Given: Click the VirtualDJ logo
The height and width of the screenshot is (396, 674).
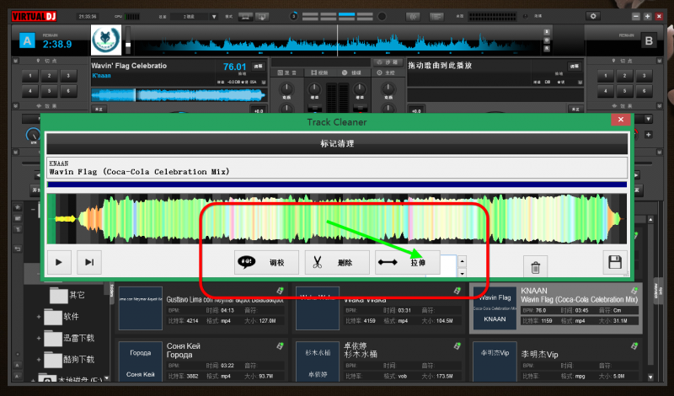Looking at the screenshot, I should 34,16.
